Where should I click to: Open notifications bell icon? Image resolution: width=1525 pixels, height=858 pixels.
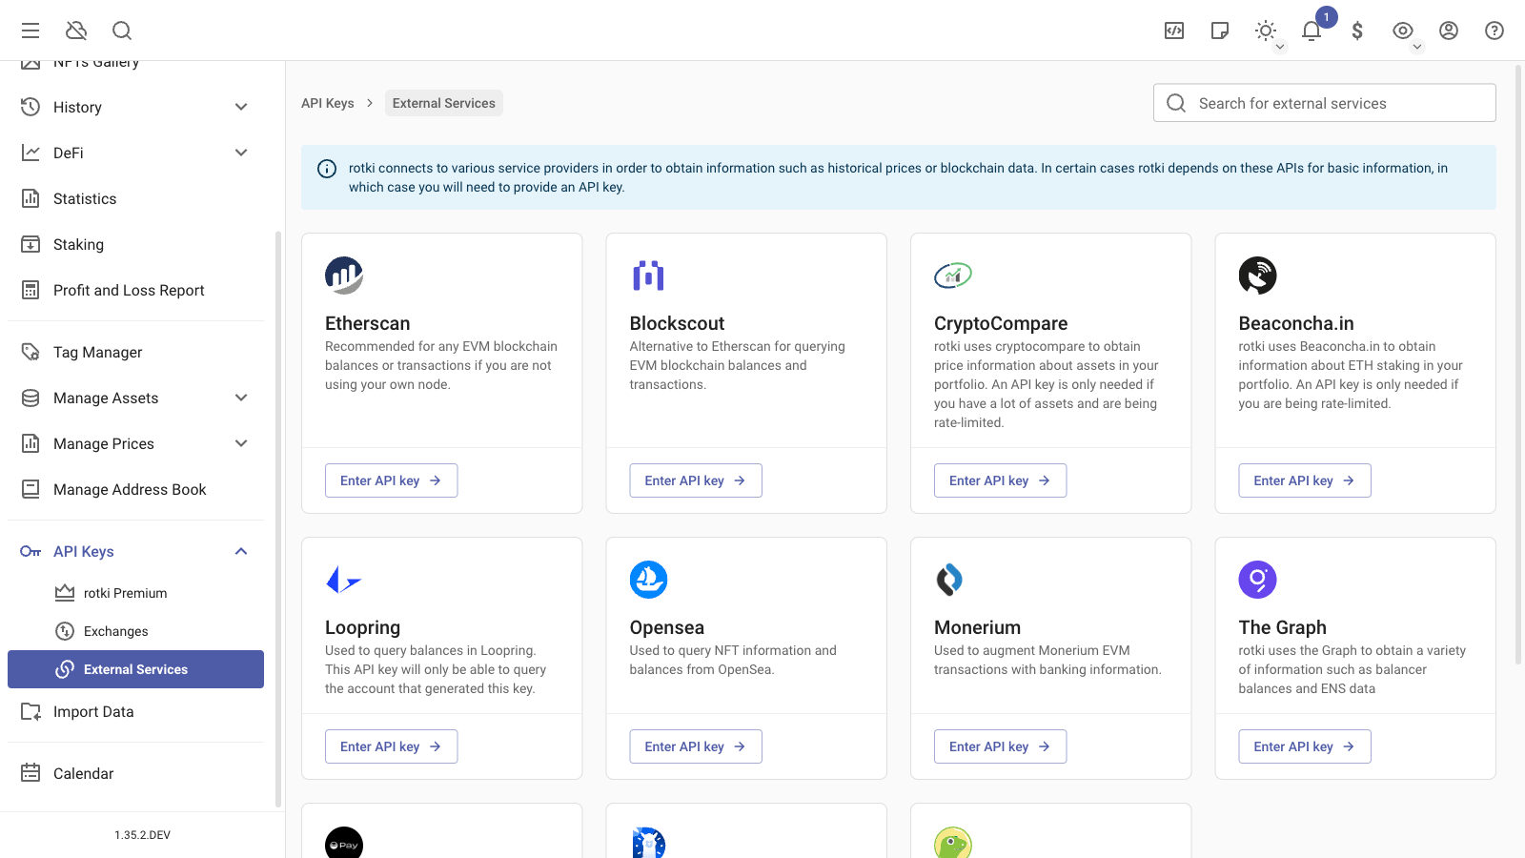click(x=1311, y=31)
